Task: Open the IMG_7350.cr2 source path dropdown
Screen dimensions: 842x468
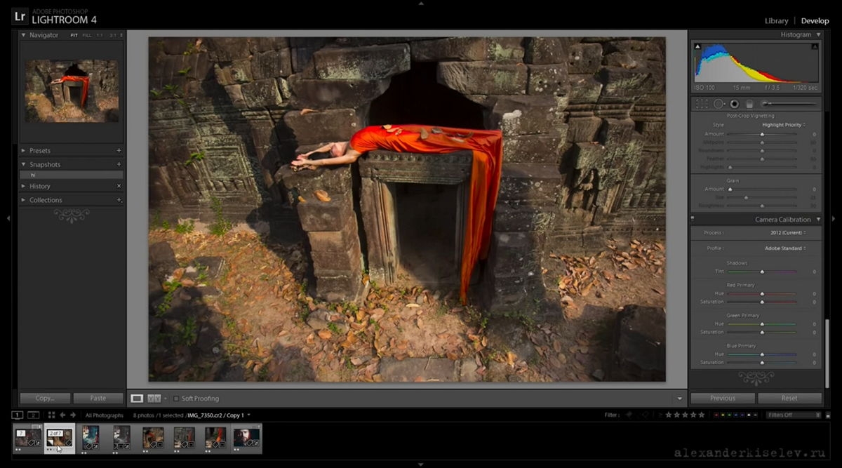Action: pyautogui.click(x=248, y=415)
